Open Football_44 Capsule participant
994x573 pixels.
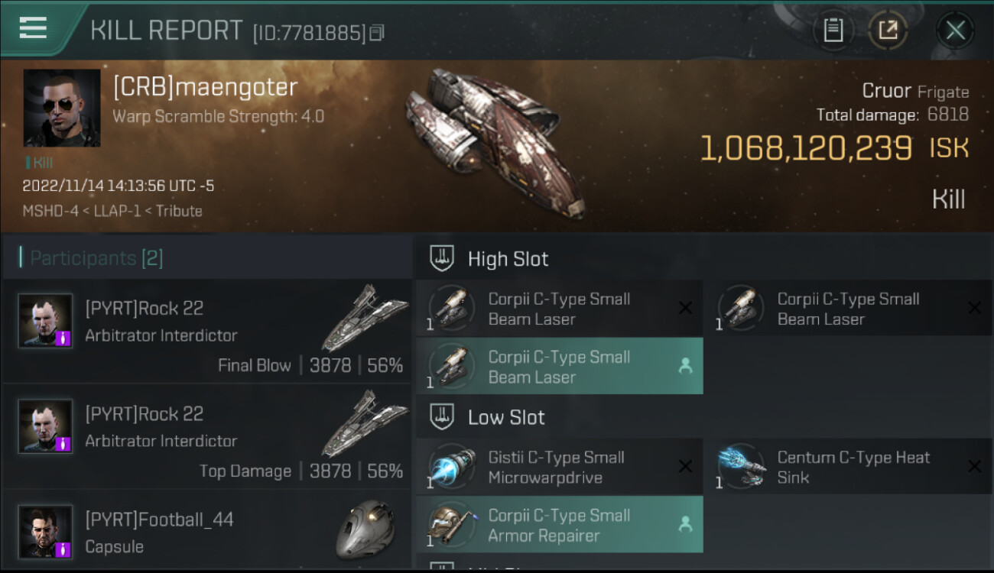[207, 529]
